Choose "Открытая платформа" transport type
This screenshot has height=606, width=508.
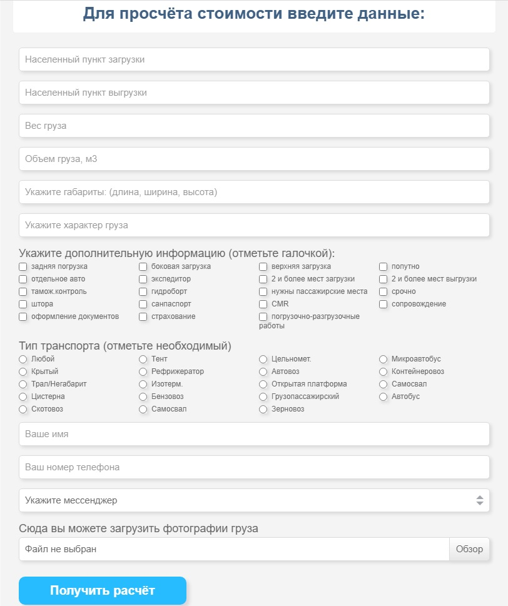pyautogui.click(x=263, y=385)
